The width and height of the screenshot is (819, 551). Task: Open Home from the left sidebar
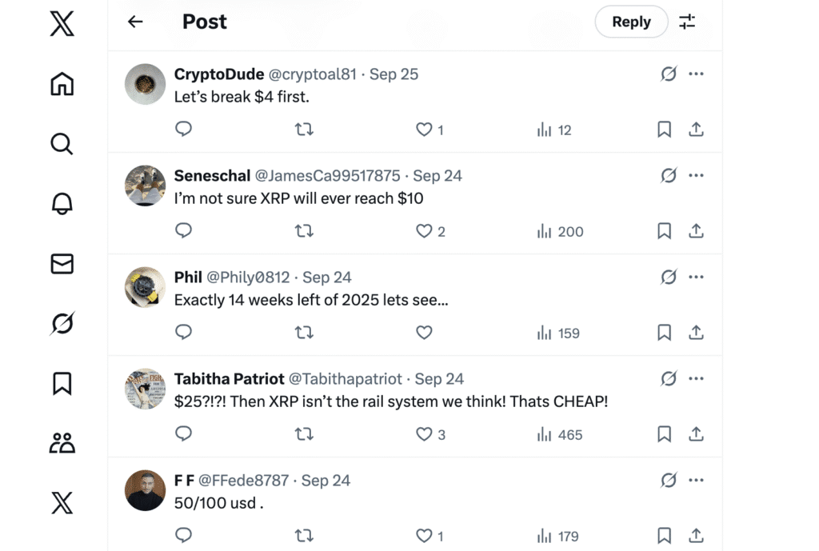click(x=62, y=84)
